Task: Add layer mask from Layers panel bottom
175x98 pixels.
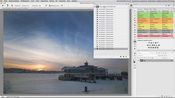Action: point(162,96)
